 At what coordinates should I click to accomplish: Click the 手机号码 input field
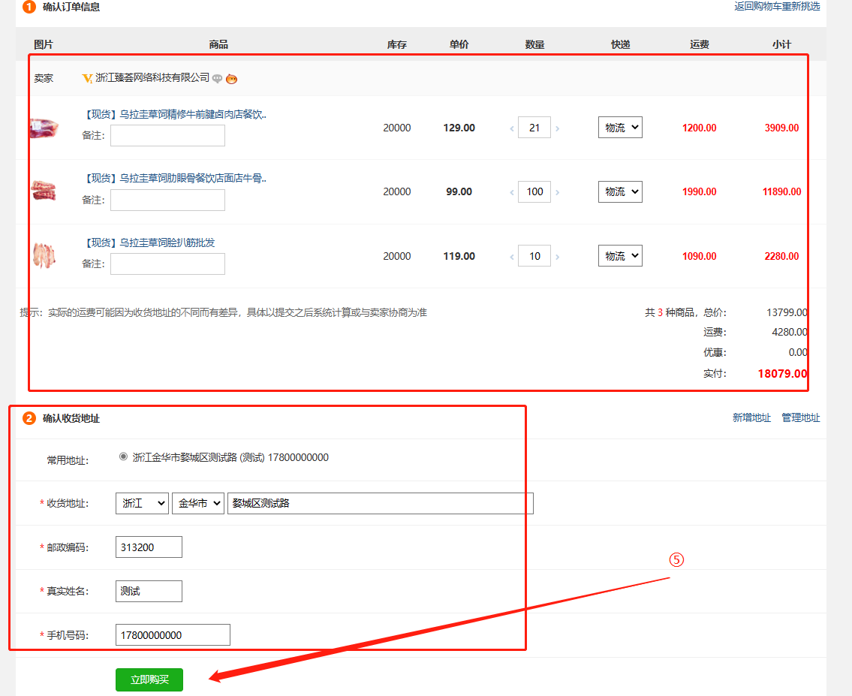click(173, 634)
